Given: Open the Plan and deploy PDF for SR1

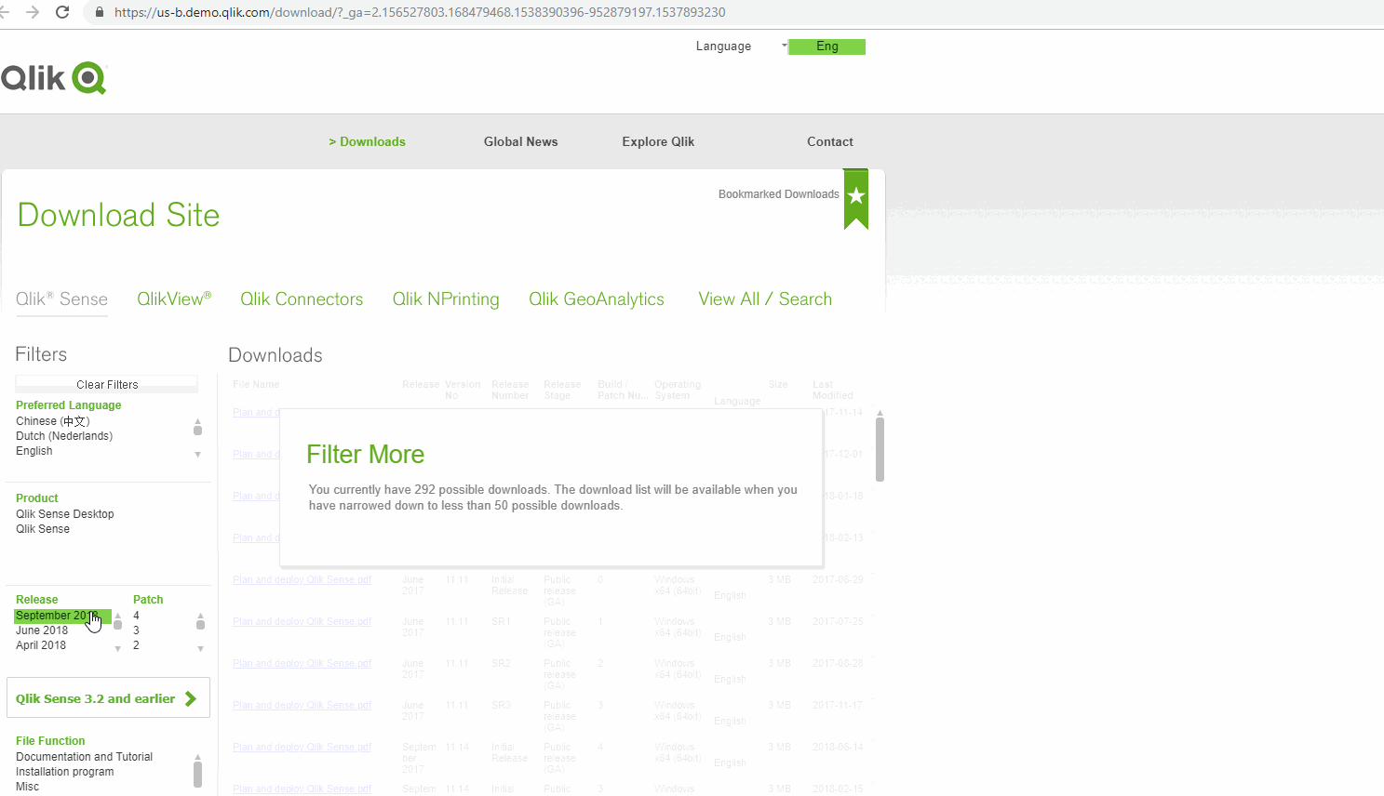Looking at the screenshot, I should tap(302, 622).
